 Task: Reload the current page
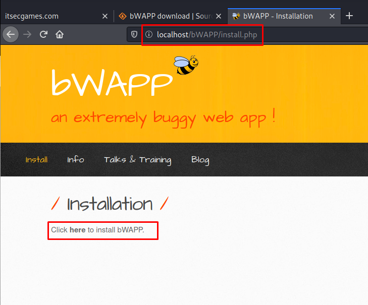click(x=43, y=34)
